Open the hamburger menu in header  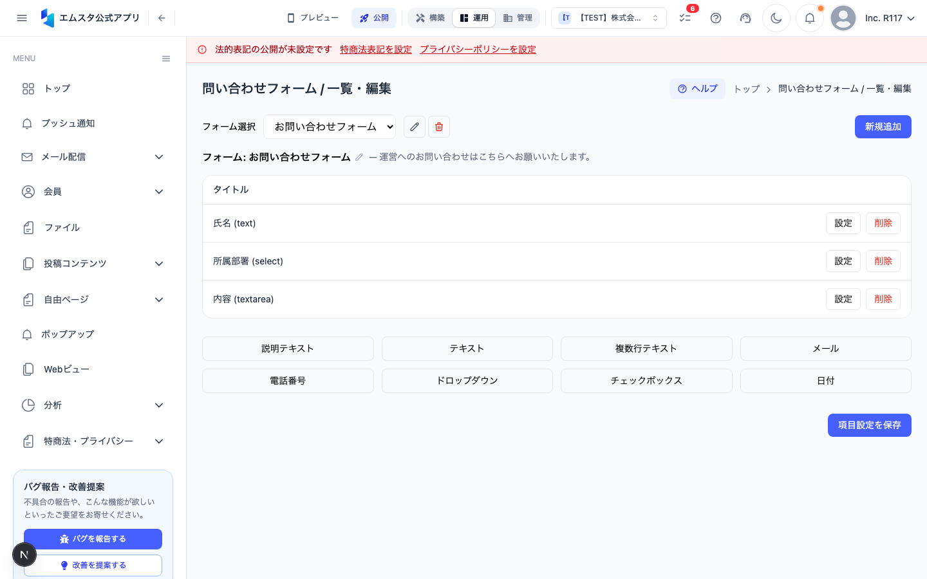pos(22,18)
